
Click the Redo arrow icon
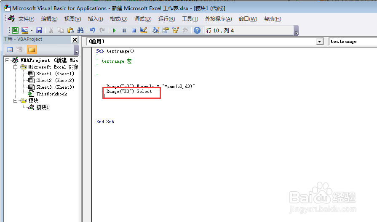(102, 30)
